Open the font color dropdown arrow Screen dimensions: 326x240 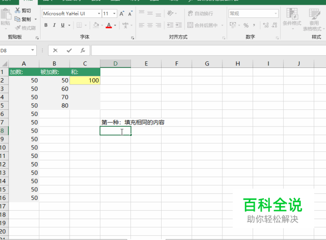pos(115,25)
